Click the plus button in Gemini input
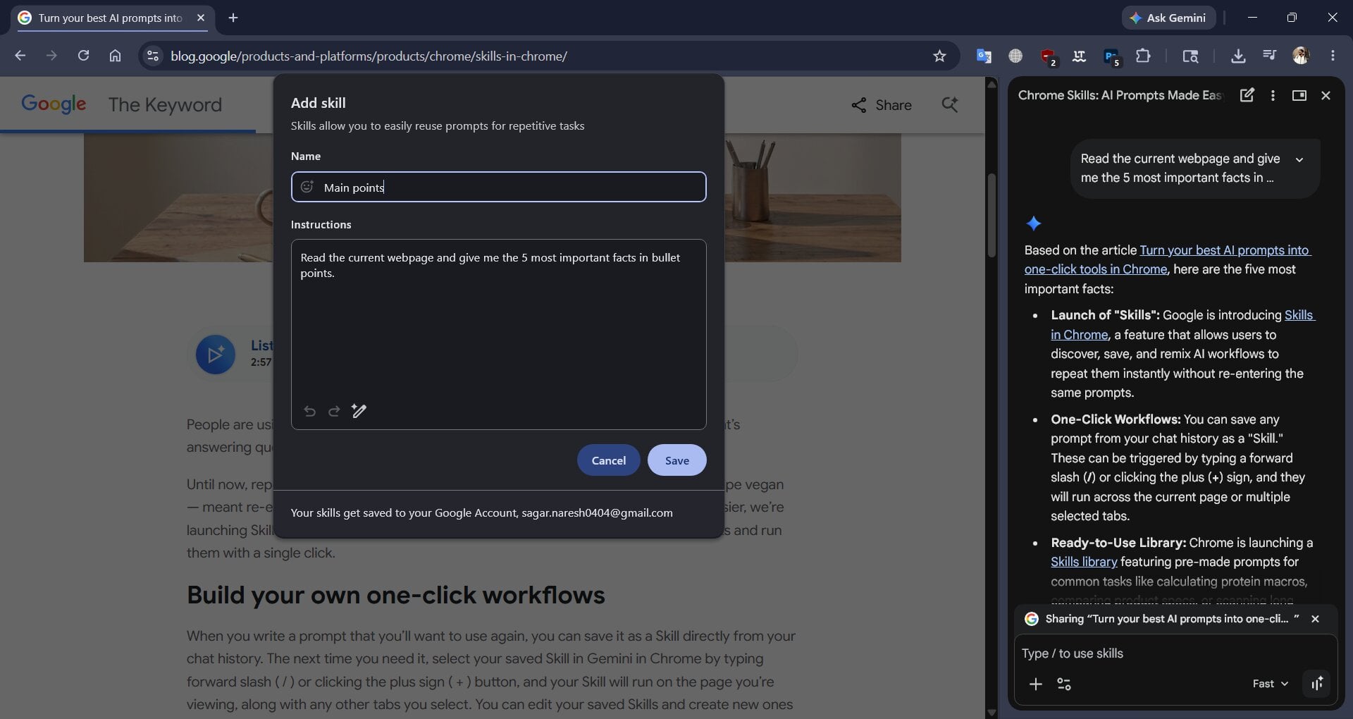 (1035, 684)
